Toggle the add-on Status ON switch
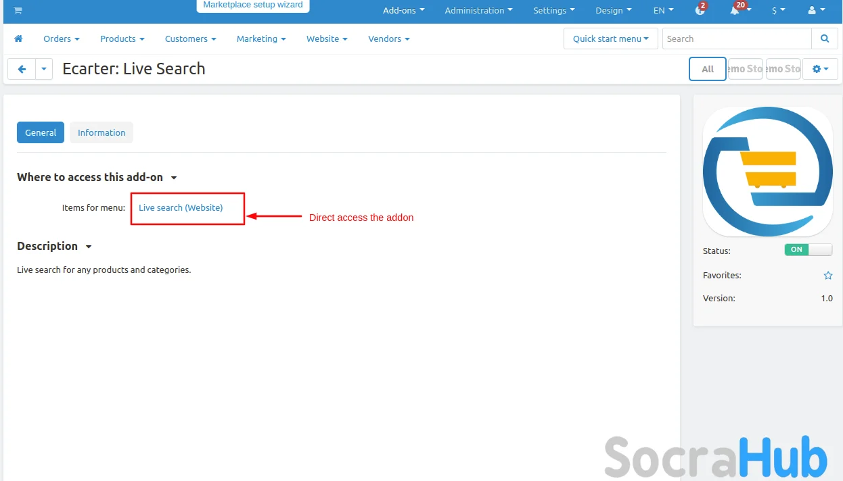Image resolution: width=843 pixels, height=481 pixels. (808, 250)
